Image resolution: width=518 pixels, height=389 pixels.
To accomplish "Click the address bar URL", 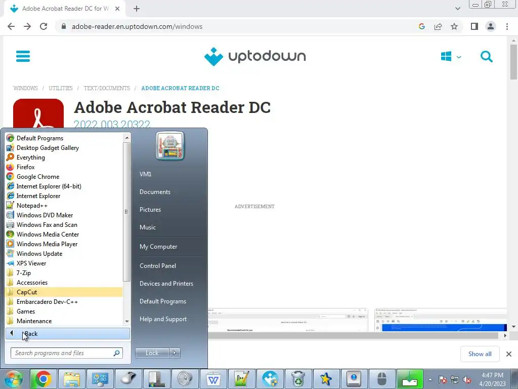I will click(137, 26).
